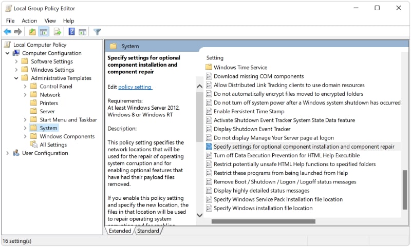411x247 pixels.
Task: Click the blue Back arrow toolbar icon
Action: point(7,32)
